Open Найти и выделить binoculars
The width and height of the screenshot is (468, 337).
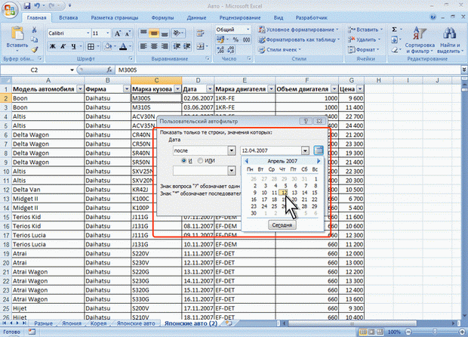(x=449, y=40)
